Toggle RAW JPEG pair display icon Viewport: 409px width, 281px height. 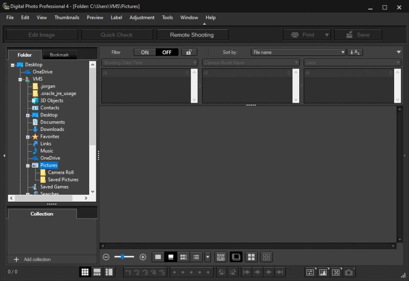pyautogui.click(x=221, y=257)
